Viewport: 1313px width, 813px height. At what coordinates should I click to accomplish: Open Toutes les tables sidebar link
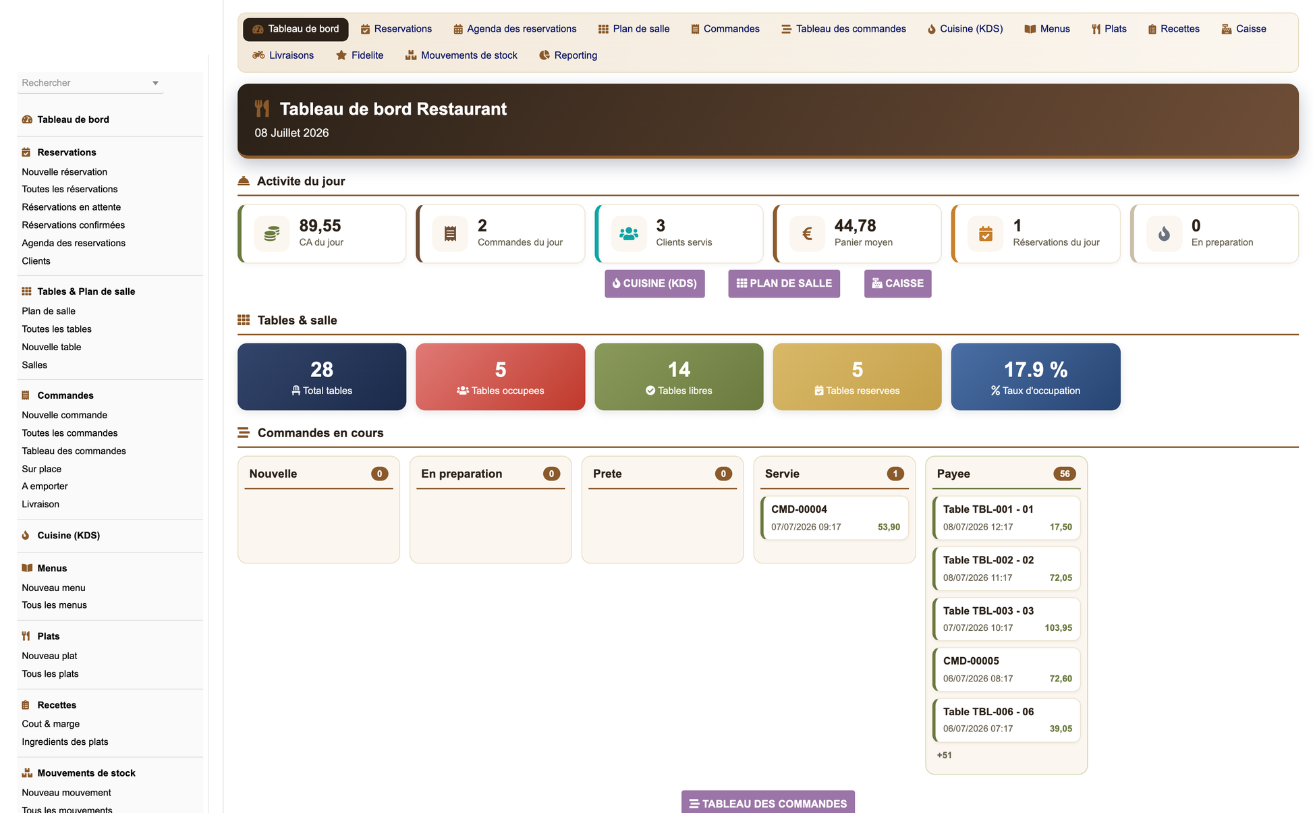[x=57, y=329]
